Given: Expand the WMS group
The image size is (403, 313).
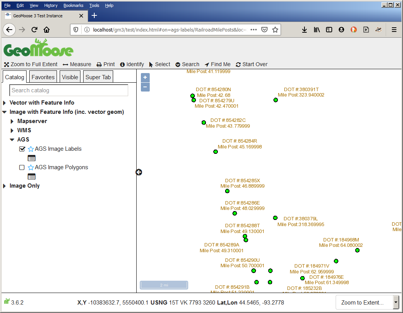Looking at the screenshot, I should pyautogui.click(x=12, y=130).
